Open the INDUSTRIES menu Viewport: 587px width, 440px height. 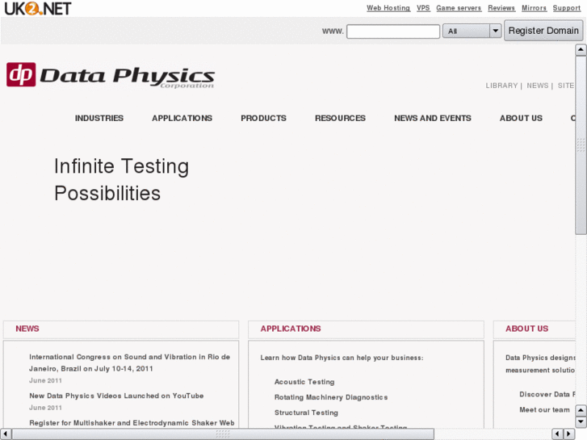click(99, 119)
